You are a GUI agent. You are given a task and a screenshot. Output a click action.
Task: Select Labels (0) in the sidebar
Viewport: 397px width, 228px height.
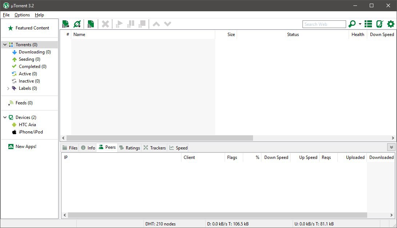pos(28,88)
